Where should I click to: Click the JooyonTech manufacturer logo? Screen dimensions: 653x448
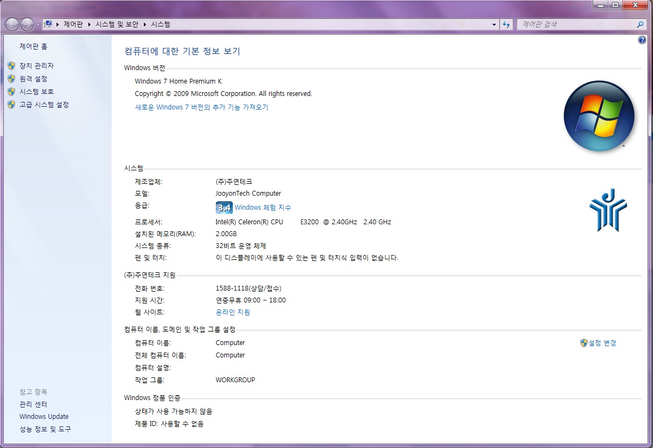608,210
